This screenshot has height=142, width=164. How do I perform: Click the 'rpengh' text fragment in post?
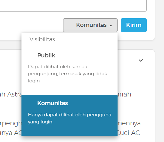(x=11, y=123)
